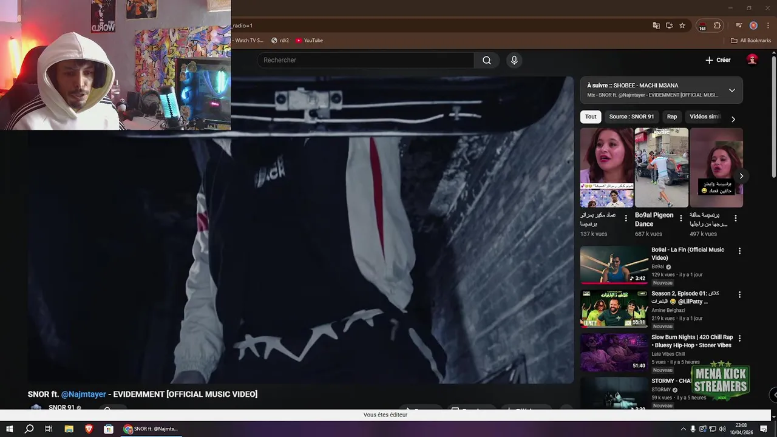Open options menu for Bo9al Pigeon Dance
Image resolution: width=777 pixels, height=437 pixels.
[x=680, y=218]
